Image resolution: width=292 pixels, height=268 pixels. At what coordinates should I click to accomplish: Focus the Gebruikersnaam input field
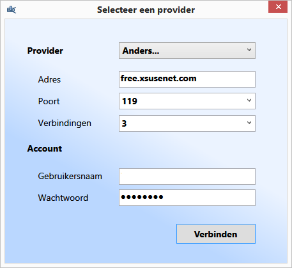tap(187, 177)
